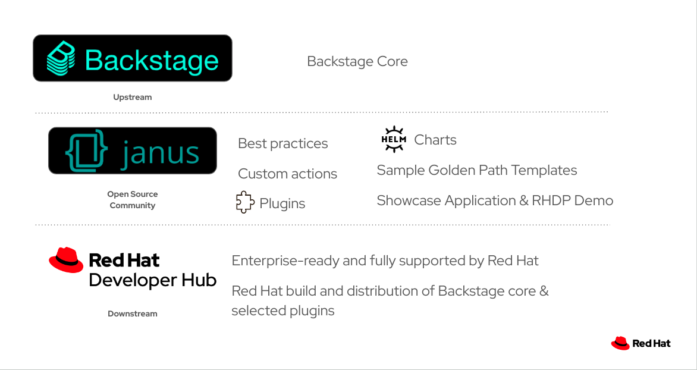Image resolution: width=697 pixels, height=370 pixels.
Task: Select the Helm wheel icon
Action: point(393,139)
